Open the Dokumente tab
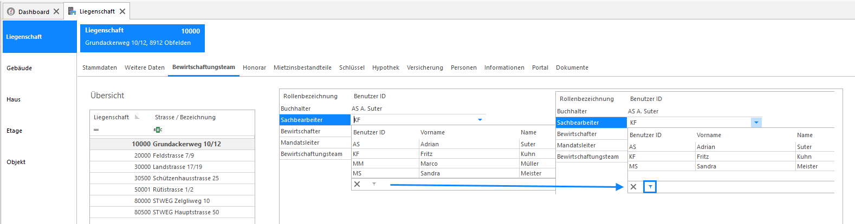 (x=572, y=67)
